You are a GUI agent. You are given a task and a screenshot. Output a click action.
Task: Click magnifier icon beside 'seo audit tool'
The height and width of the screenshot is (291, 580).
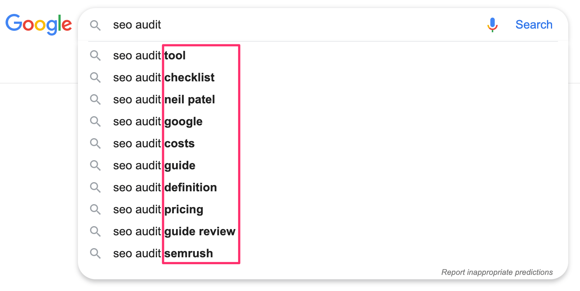click(x=95, y=56)
